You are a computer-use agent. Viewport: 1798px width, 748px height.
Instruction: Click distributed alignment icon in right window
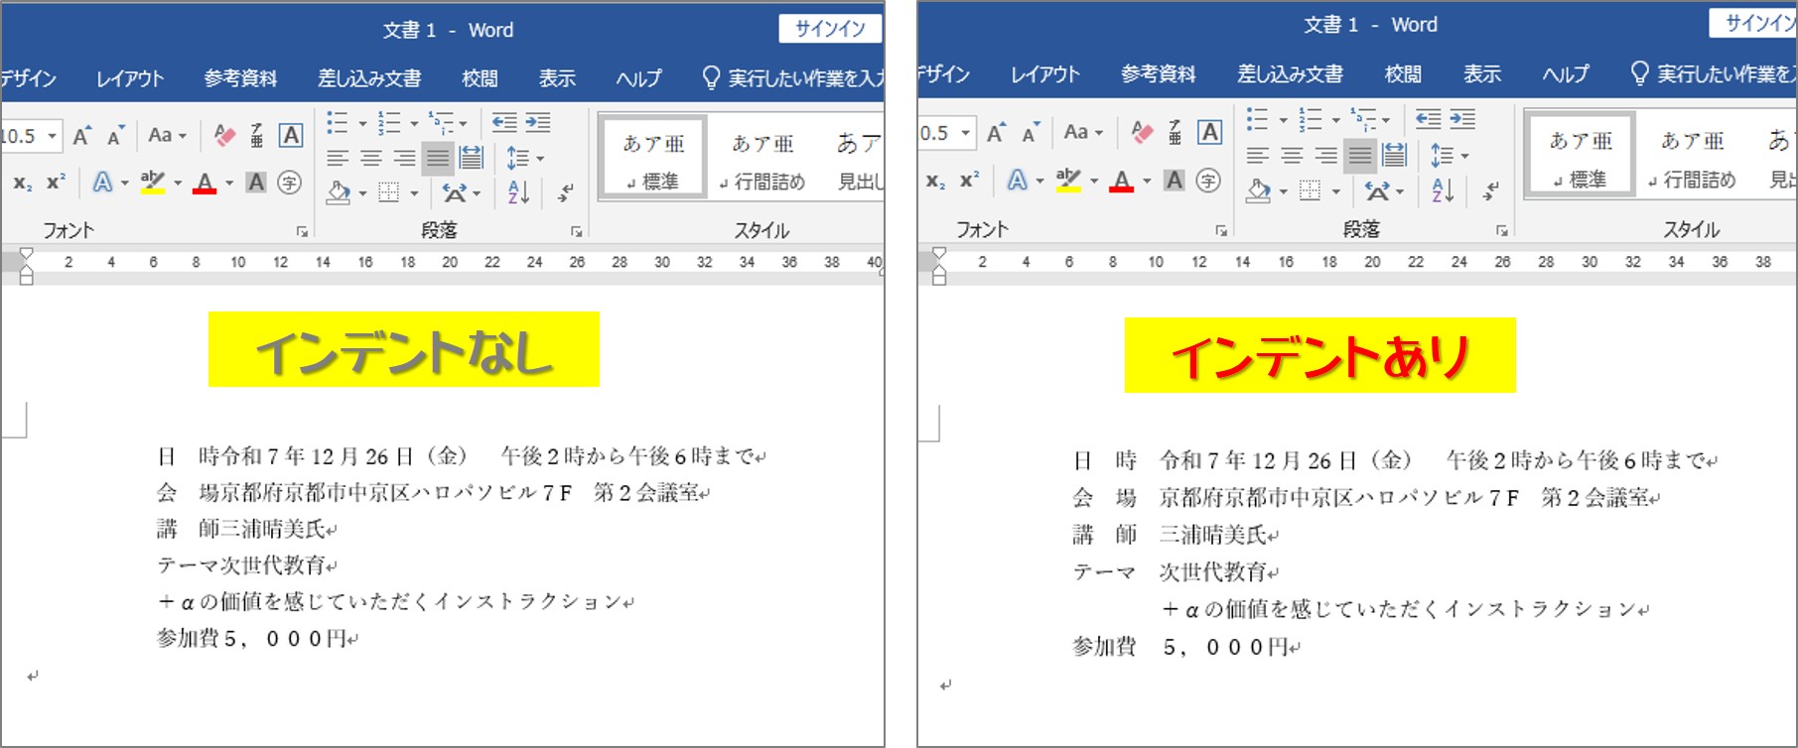pyautogui.click(x=1395, y=155)
